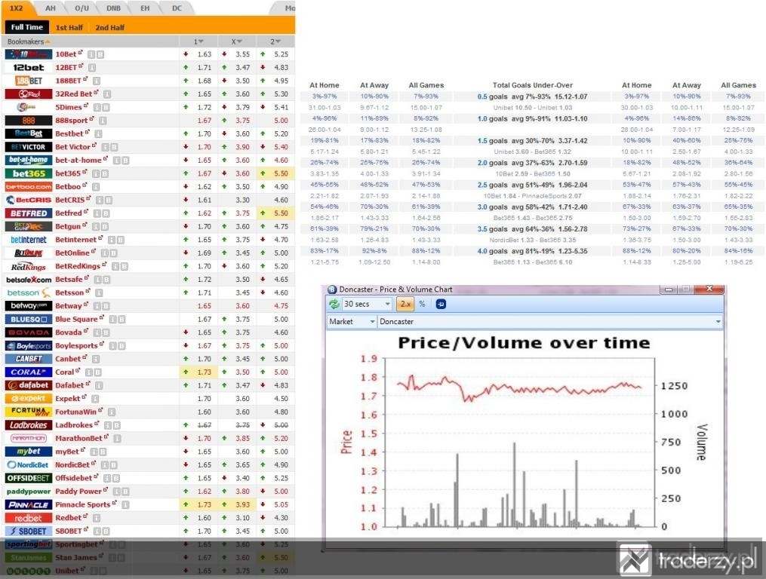Image resolution: width=766 pixels, height=579 pixels.
Task: Select the 2nd Half sub-tab
Action: click(x=110, y=27)
